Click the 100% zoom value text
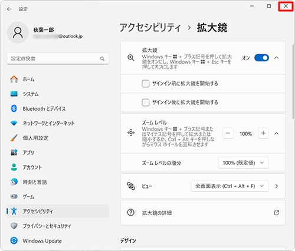The image size is (295, 251). pyautogui.click(x=245, y=134)
